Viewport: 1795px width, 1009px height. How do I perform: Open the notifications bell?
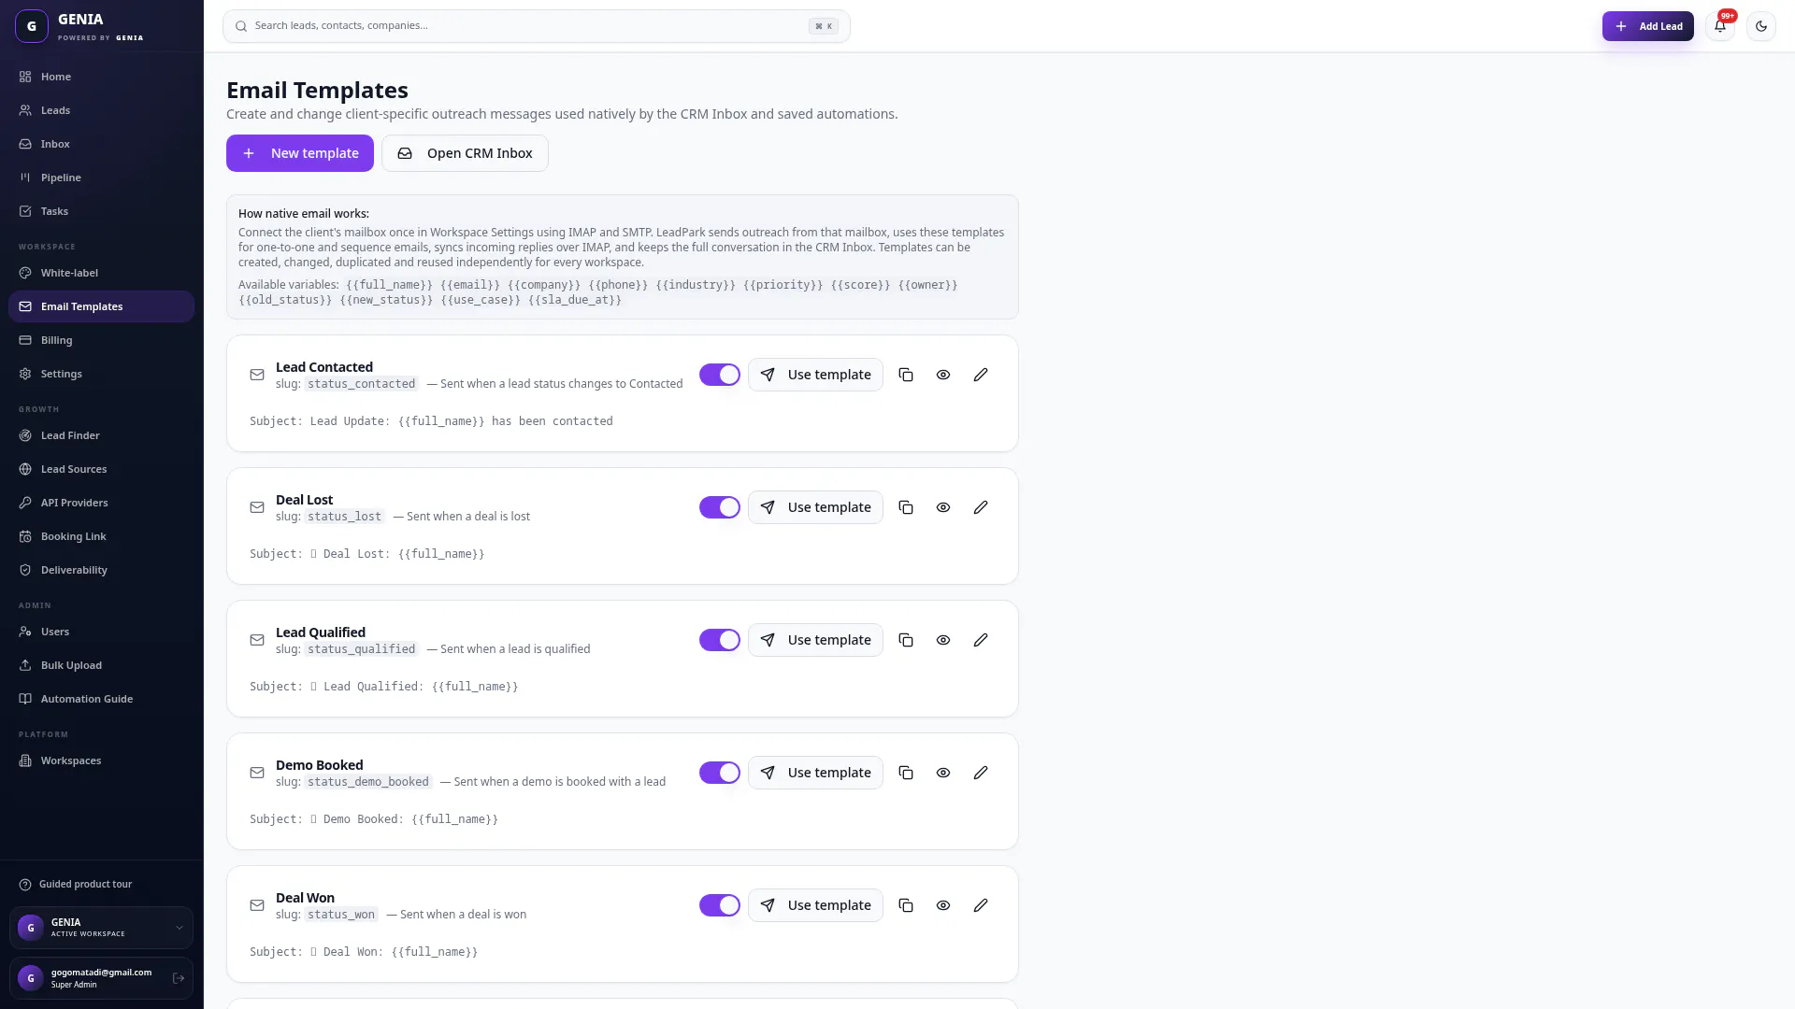(x=1720, y=26)
